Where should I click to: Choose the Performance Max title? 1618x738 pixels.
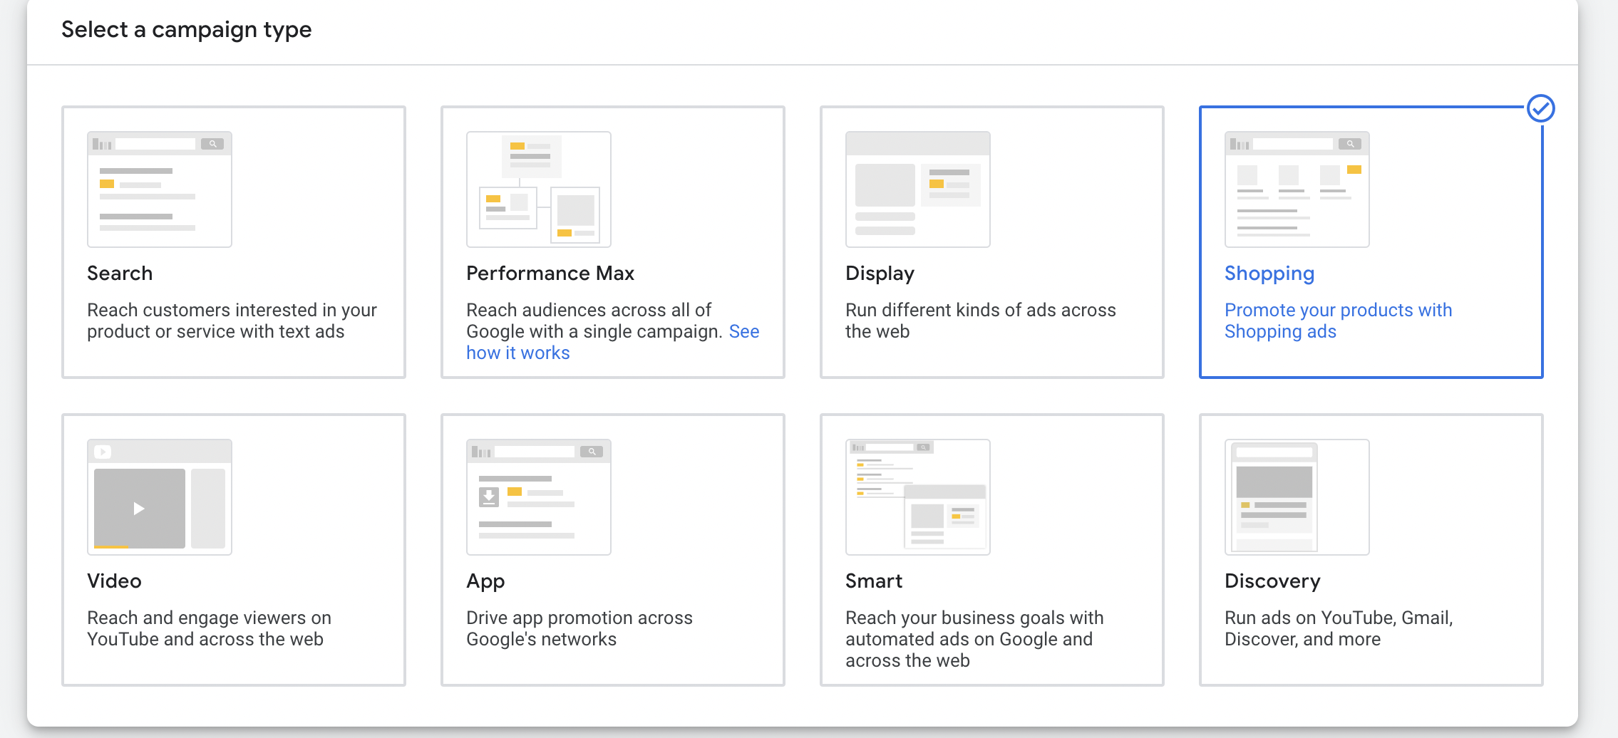550,274
